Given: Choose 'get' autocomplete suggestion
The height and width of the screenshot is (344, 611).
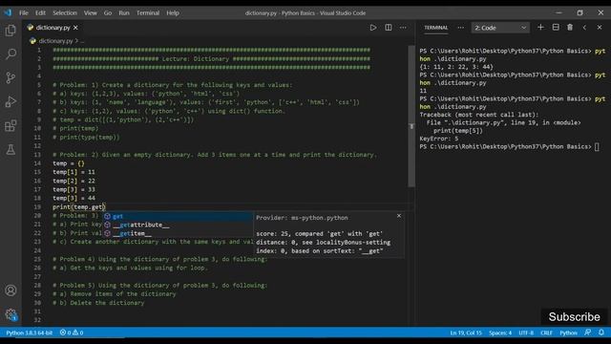Looking at the screenshot, I should tap(178, 216).
